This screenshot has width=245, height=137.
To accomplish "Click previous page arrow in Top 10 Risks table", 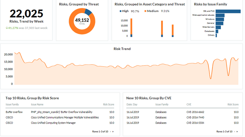I will click(x=110, y=132).
